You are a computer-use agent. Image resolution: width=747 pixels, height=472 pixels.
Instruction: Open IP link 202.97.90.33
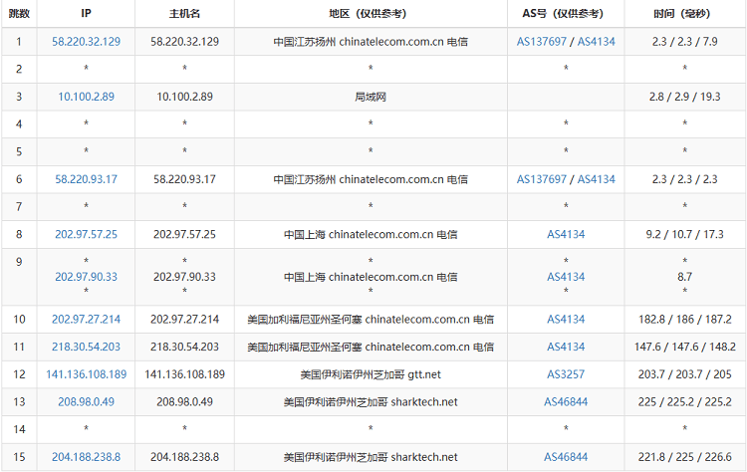[86, 277]
